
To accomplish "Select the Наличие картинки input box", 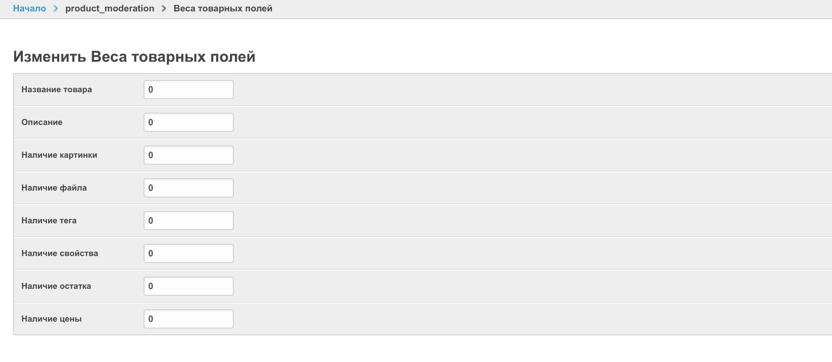I will (x=188, y=155).
